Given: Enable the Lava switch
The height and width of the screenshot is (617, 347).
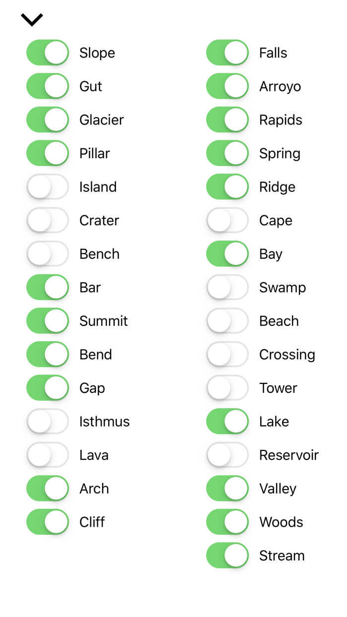Looking at the screenshot, I should [x=48, y=455].
